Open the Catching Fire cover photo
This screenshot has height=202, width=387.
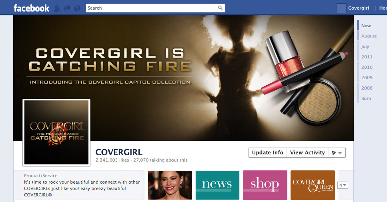(183, 78)
